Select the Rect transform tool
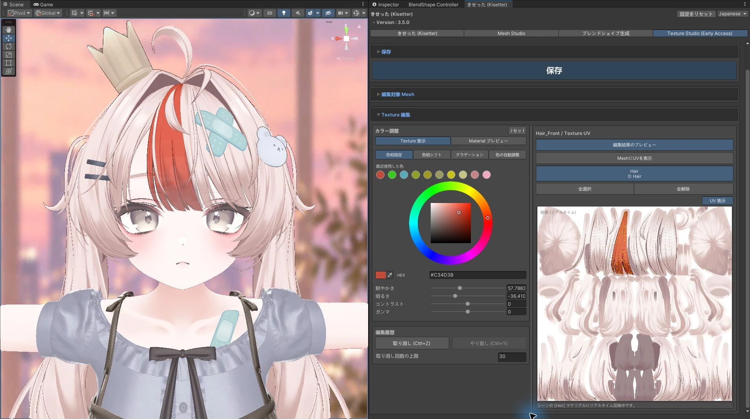The image size is (750, 419). (x=9, y=63)
